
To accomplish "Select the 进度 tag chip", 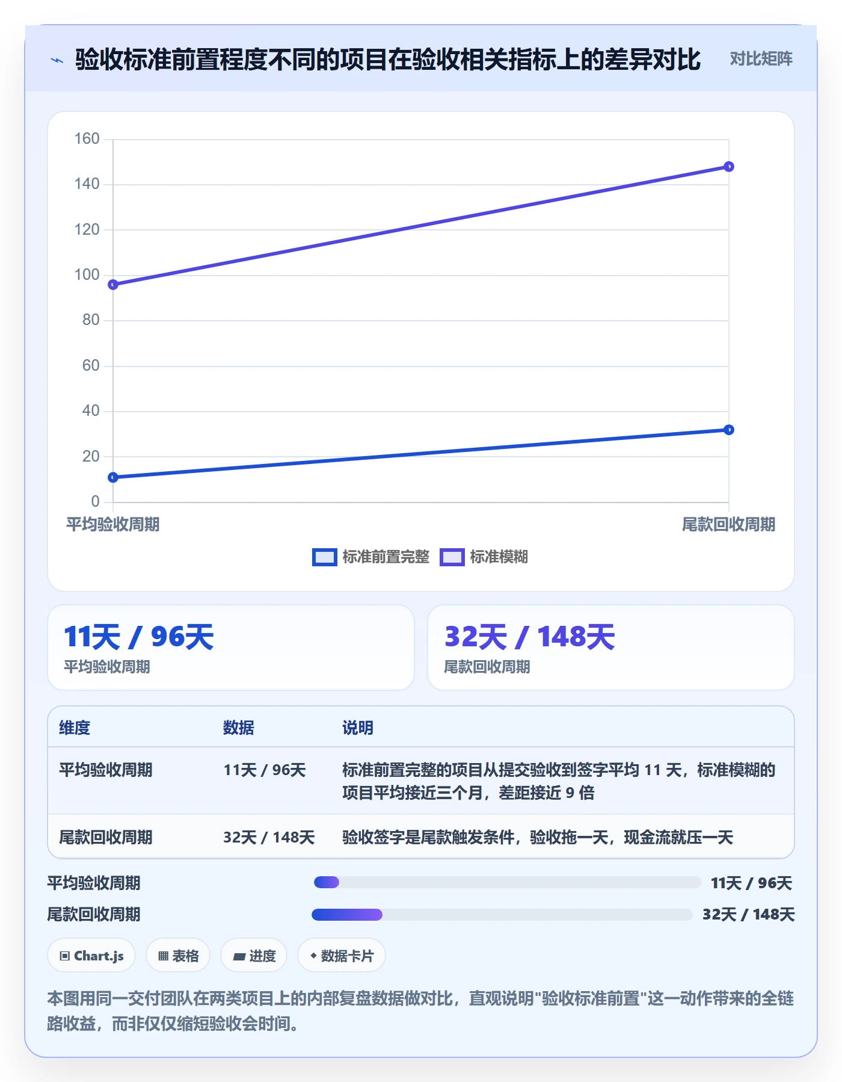I will [x=254, y=956].
